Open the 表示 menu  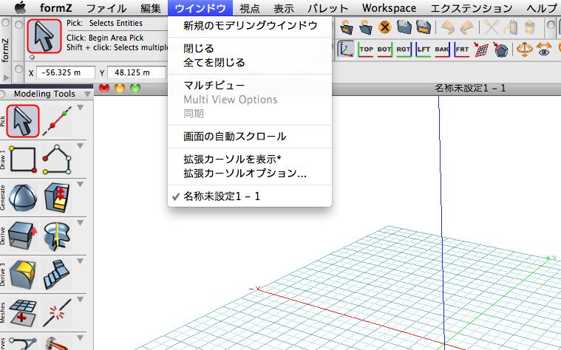(x=283, y=8)
